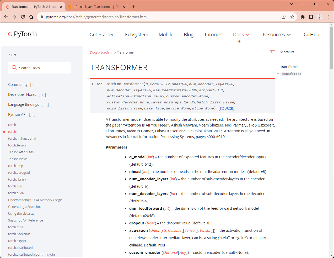Open torch.cuda in the sidebar
The height and width of the screenshot is (258, 334).
click(x=16, y=193)
